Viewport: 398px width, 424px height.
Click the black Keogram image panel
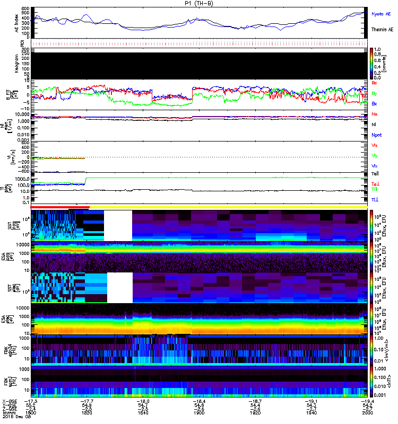(199, 66)
